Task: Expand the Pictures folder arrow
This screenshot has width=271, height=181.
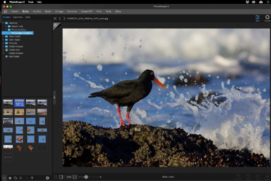Action: [x=3, y=43]
